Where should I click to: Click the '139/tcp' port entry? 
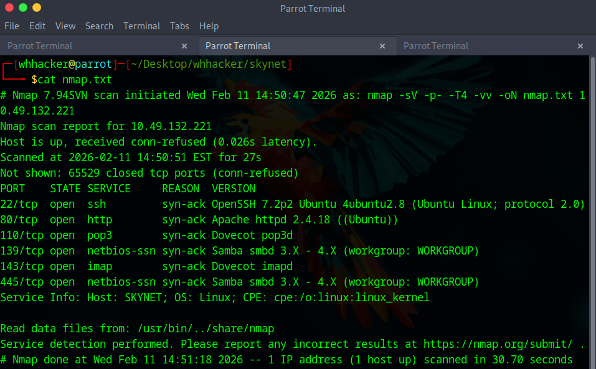pyautogui.click(x=22, y=251)
